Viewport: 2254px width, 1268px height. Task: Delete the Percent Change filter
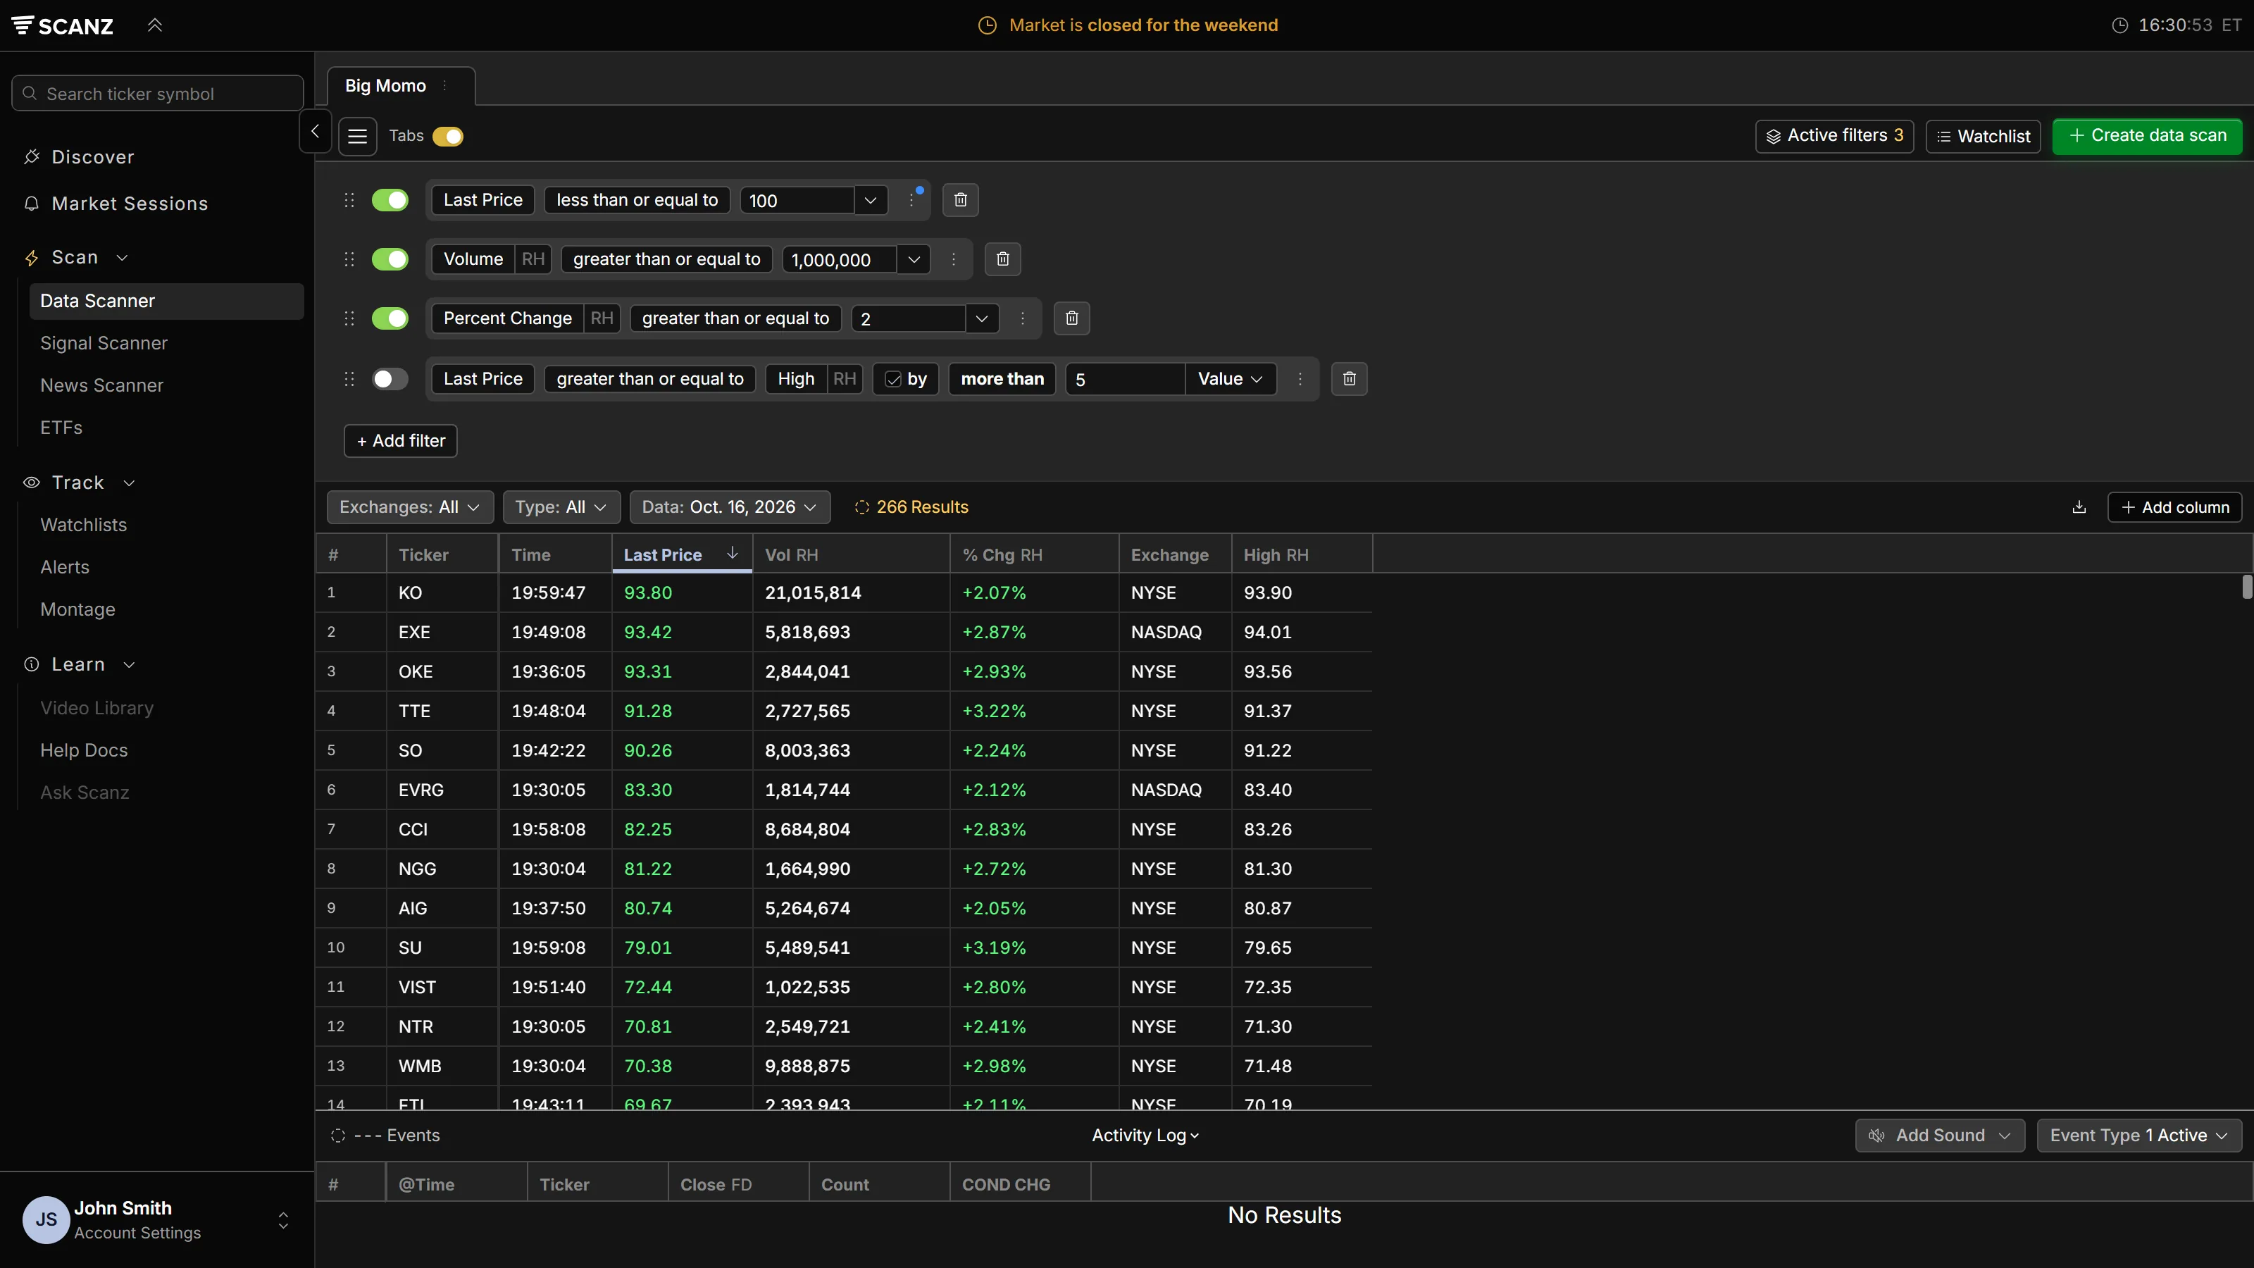[x=1071, y=318]
